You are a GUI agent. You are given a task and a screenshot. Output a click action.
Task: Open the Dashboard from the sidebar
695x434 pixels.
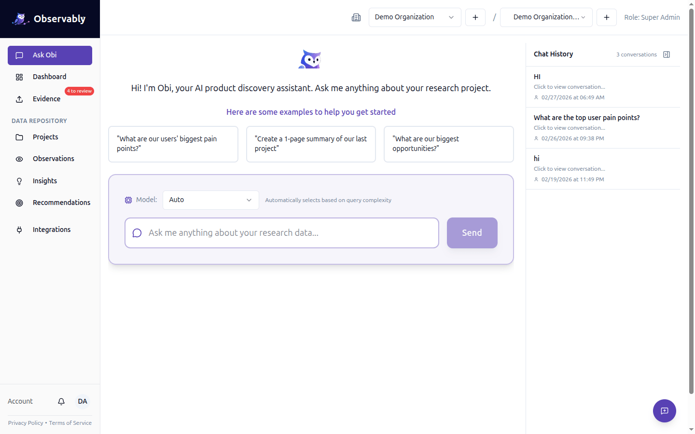pos(49,76)
